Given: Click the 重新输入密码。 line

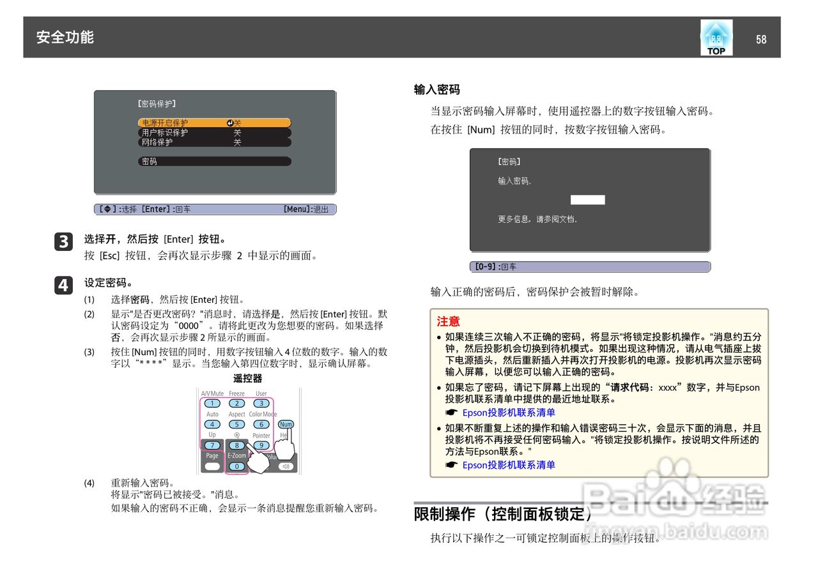Looking at the screenshot, I should coord(143,483).
